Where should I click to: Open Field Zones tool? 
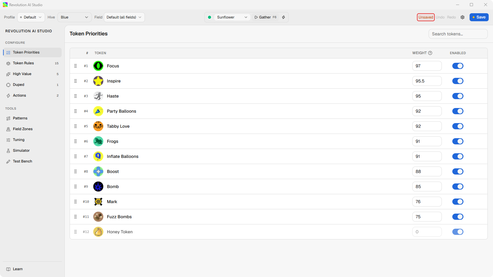[x=32, y=129]
